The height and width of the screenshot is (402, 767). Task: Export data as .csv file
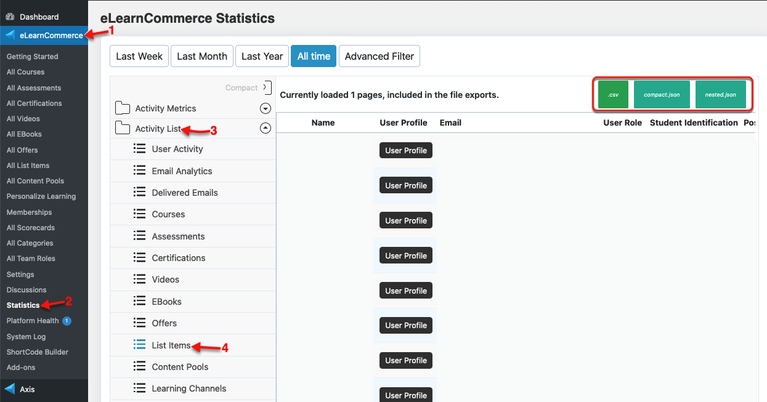coord(613,95)
